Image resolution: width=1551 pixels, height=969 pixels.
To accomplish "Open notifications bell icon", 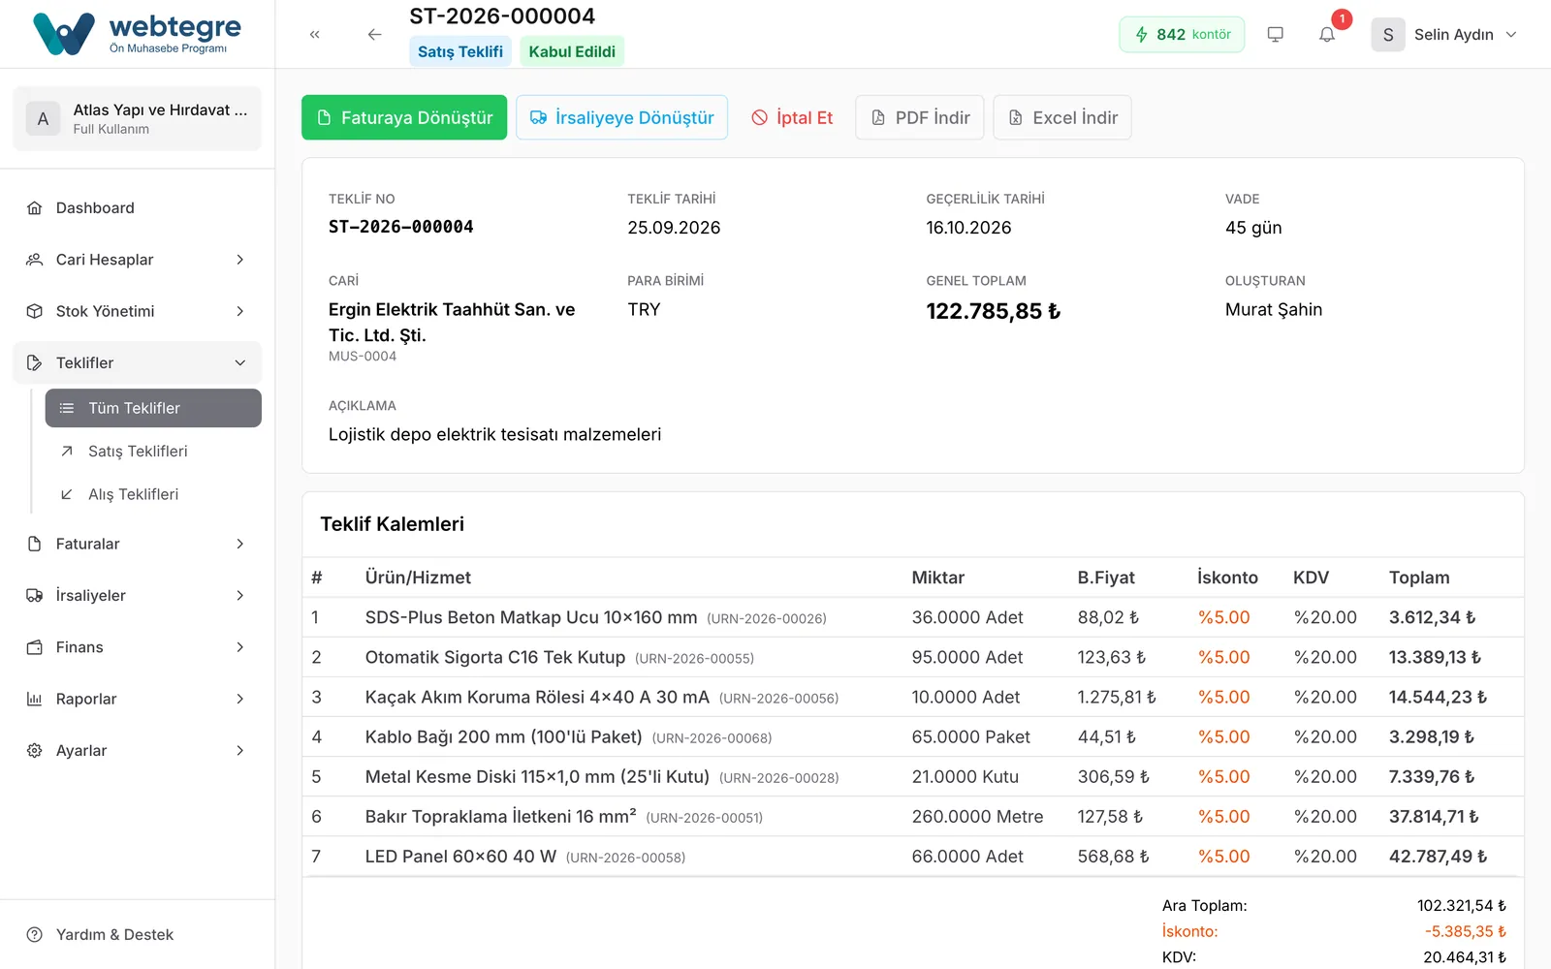I will 1327,34.
